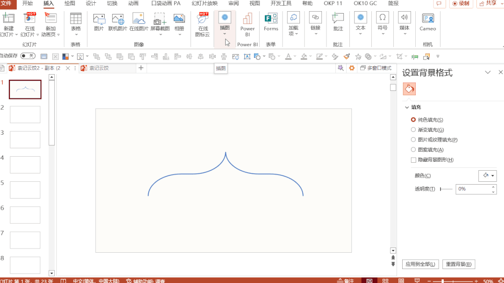Image resolution: width=504 pixels, height=283 pixels.
Task: Expand the 相册 dropdown arrow
Action: [x=179, y=35]
